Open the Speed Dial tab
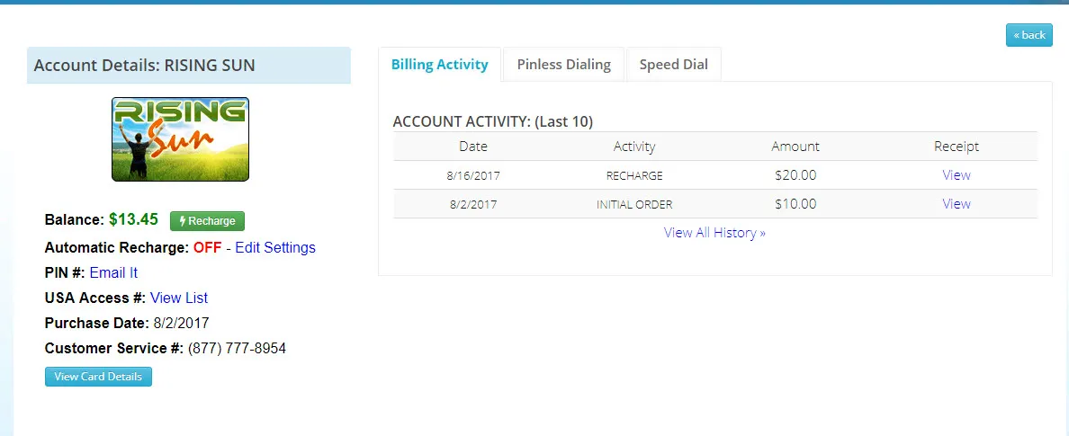Screen dimensions: 1069x436 [x=673, y=65]
